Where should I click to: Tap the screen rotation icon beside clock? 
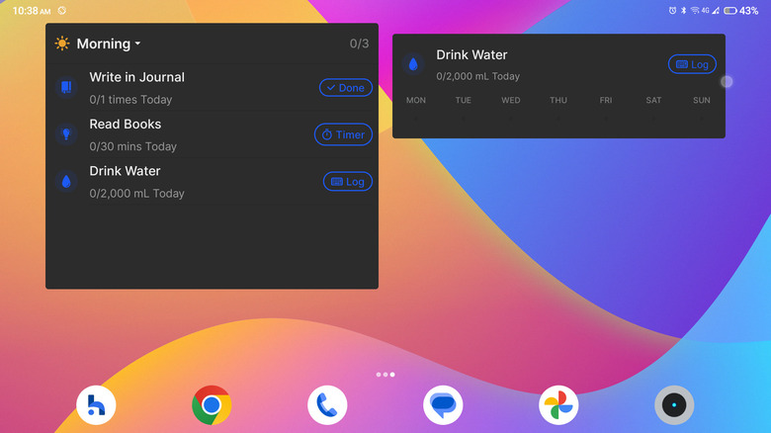pyautogui.click(x=62, y=10)
